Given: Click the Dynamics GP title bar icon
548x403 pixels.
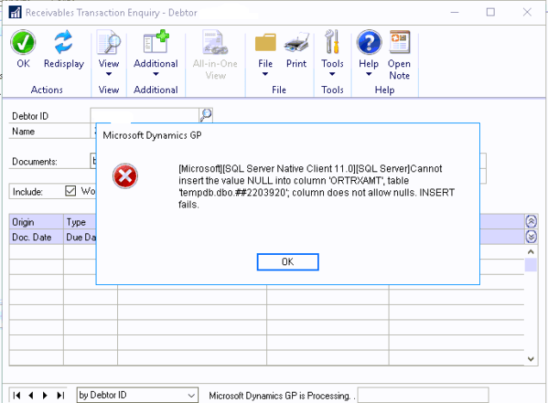Looking at the screenshot, I should [15, 12].
